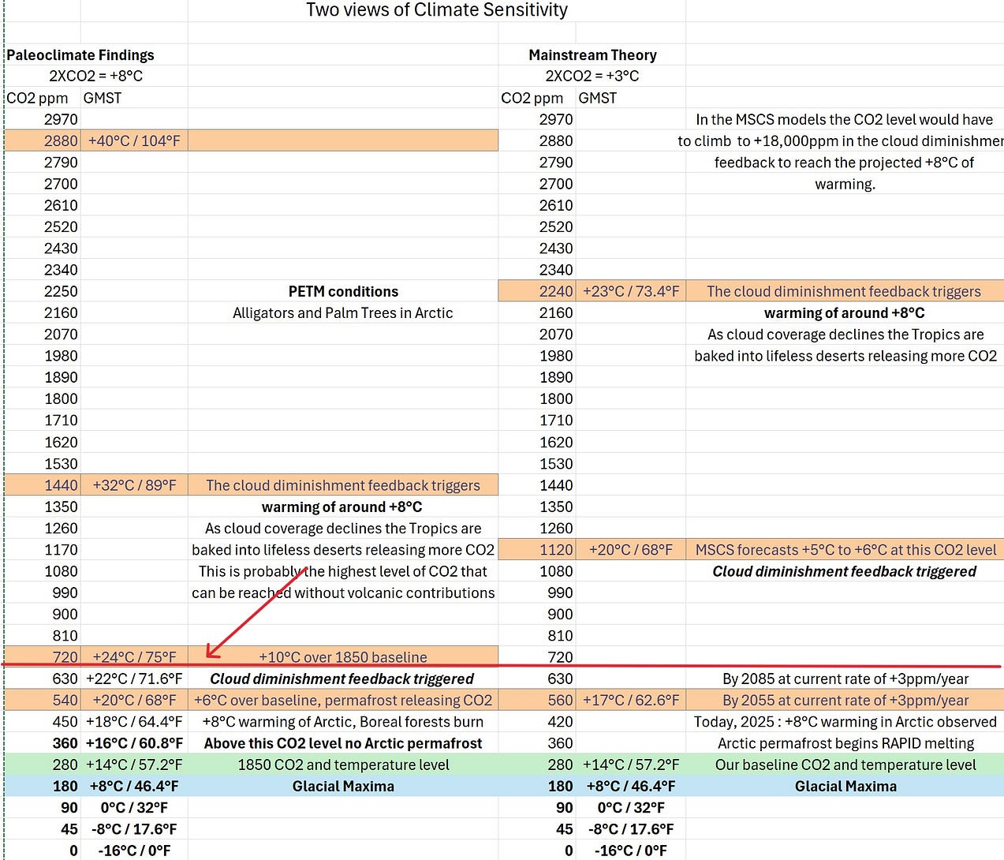
Task: Click the CO2 value "560"
Action: (x=561, y=701)
